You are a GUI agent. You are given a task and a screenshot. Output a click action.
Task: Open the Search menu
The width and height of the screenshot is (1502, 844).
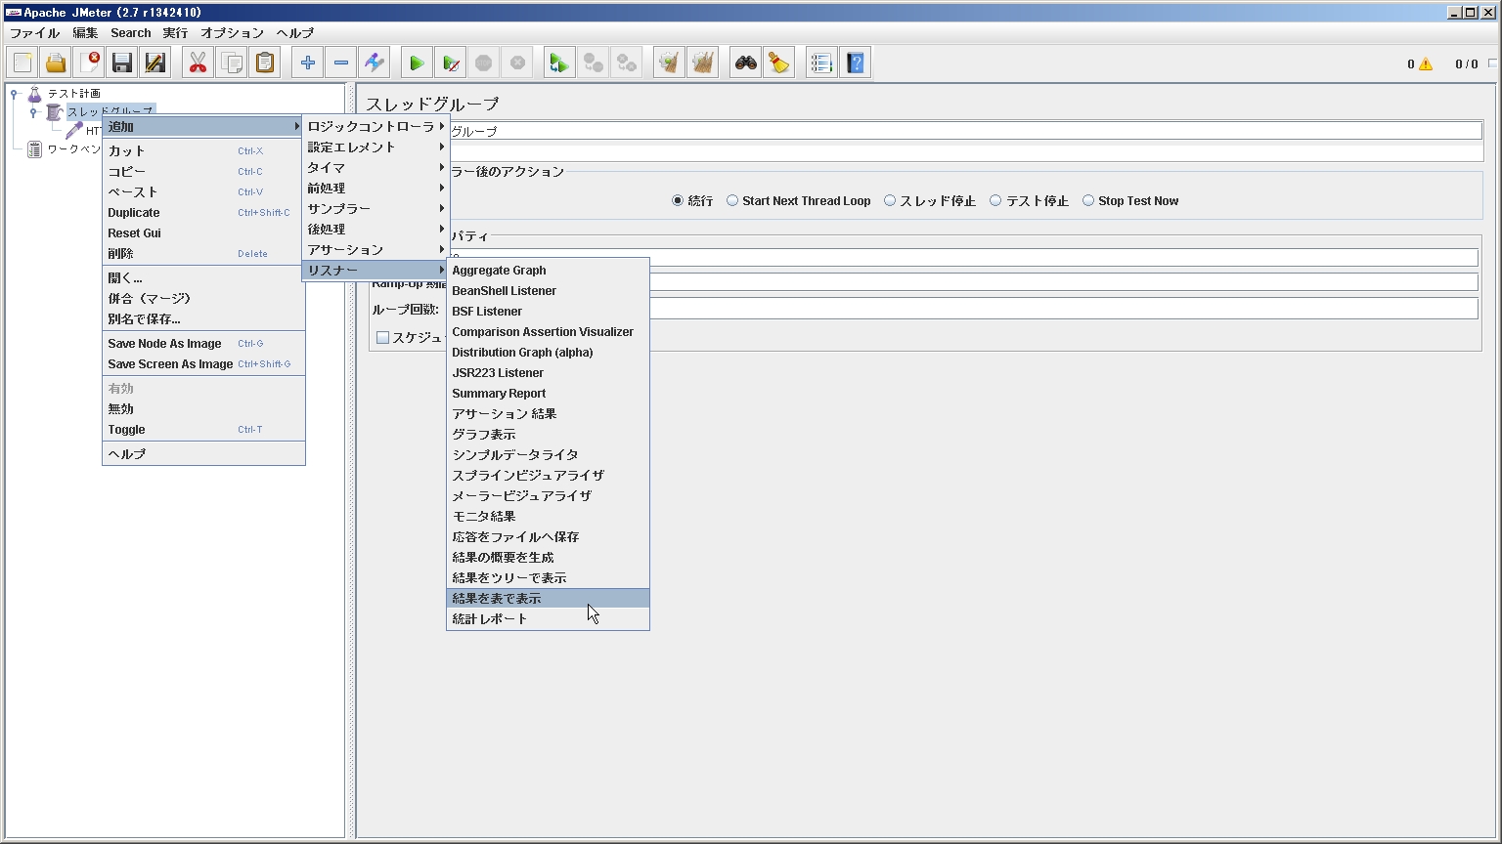tap(130, 33)
